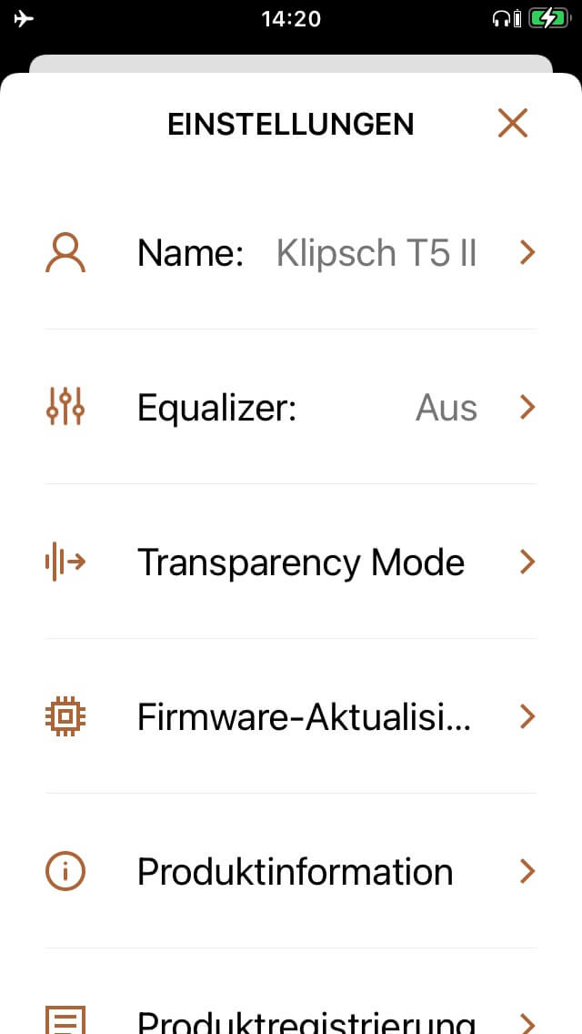
Task: Close the Einstellungen sheet with X
Action: [513, 123]
